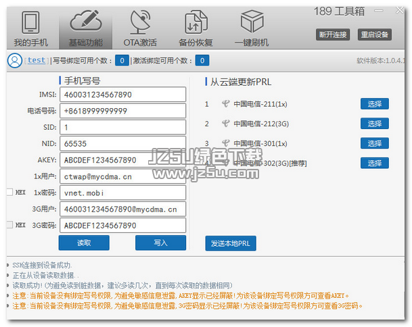The image size is (412, 327).
Task: Click the 发送本地PRL button
Action: tap(231, 243)
